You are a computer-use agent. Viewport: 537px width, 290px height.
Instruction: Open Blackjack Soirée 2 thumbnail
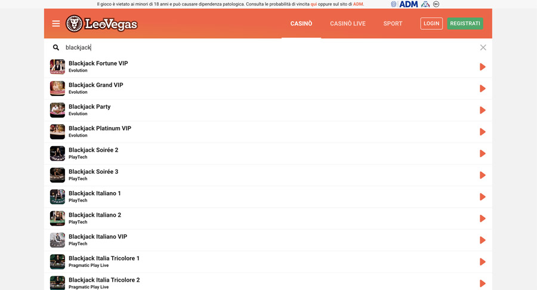point(57,153)
